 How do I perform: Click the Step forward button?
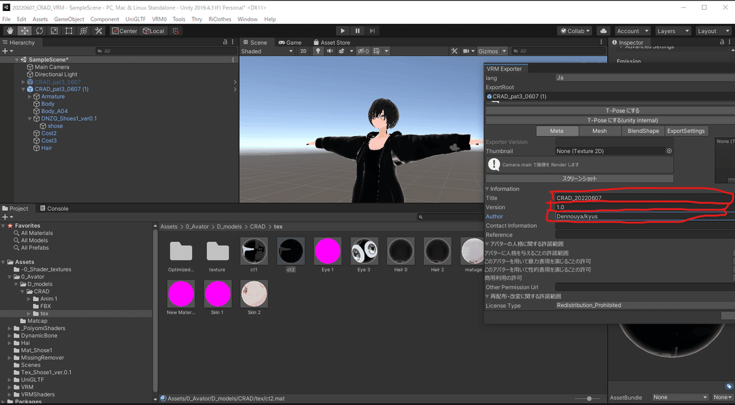click(x=372, y=31)
